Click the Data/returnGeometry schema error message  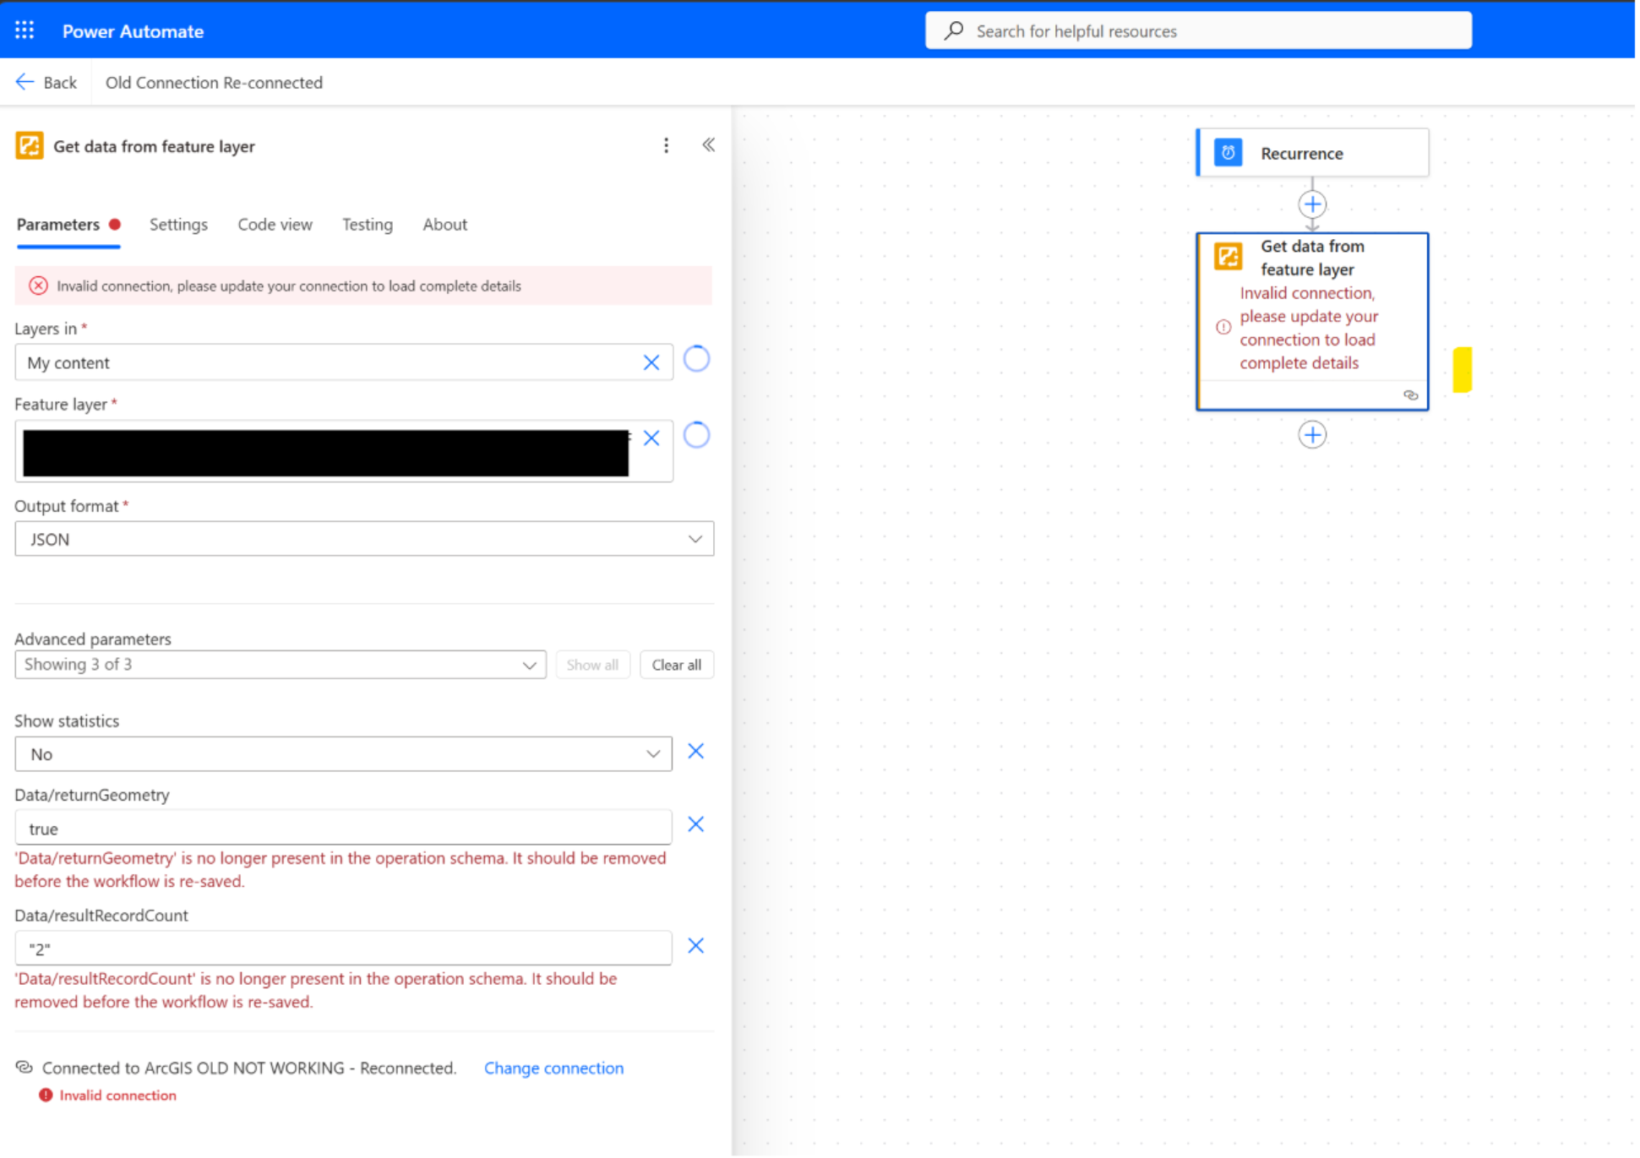tap(341, 869)
